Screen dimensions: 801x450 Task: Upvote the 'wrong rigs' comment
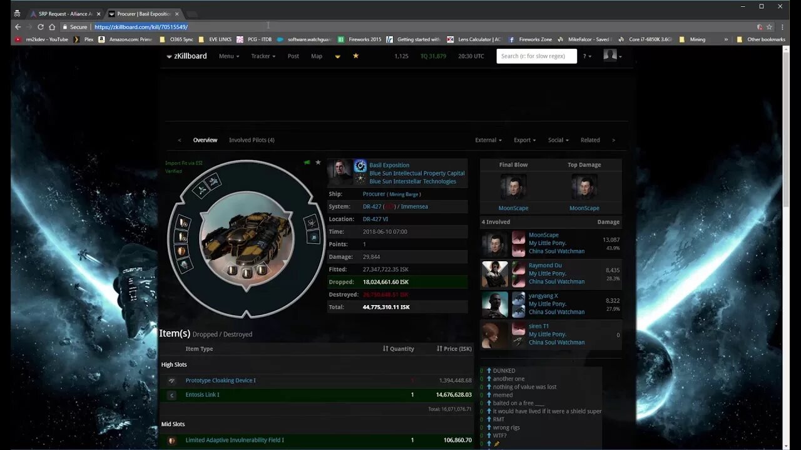489,427
